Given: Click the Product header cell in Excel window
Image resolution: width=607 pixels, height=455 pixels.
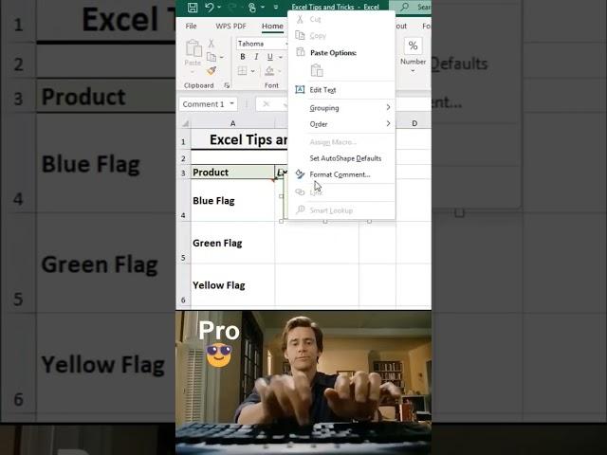Looking at the screenshot, I should click(232, 173).
